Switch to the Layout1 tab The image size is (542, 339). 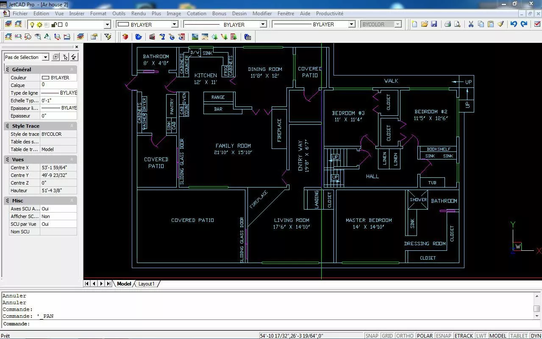tap(147, 284)
